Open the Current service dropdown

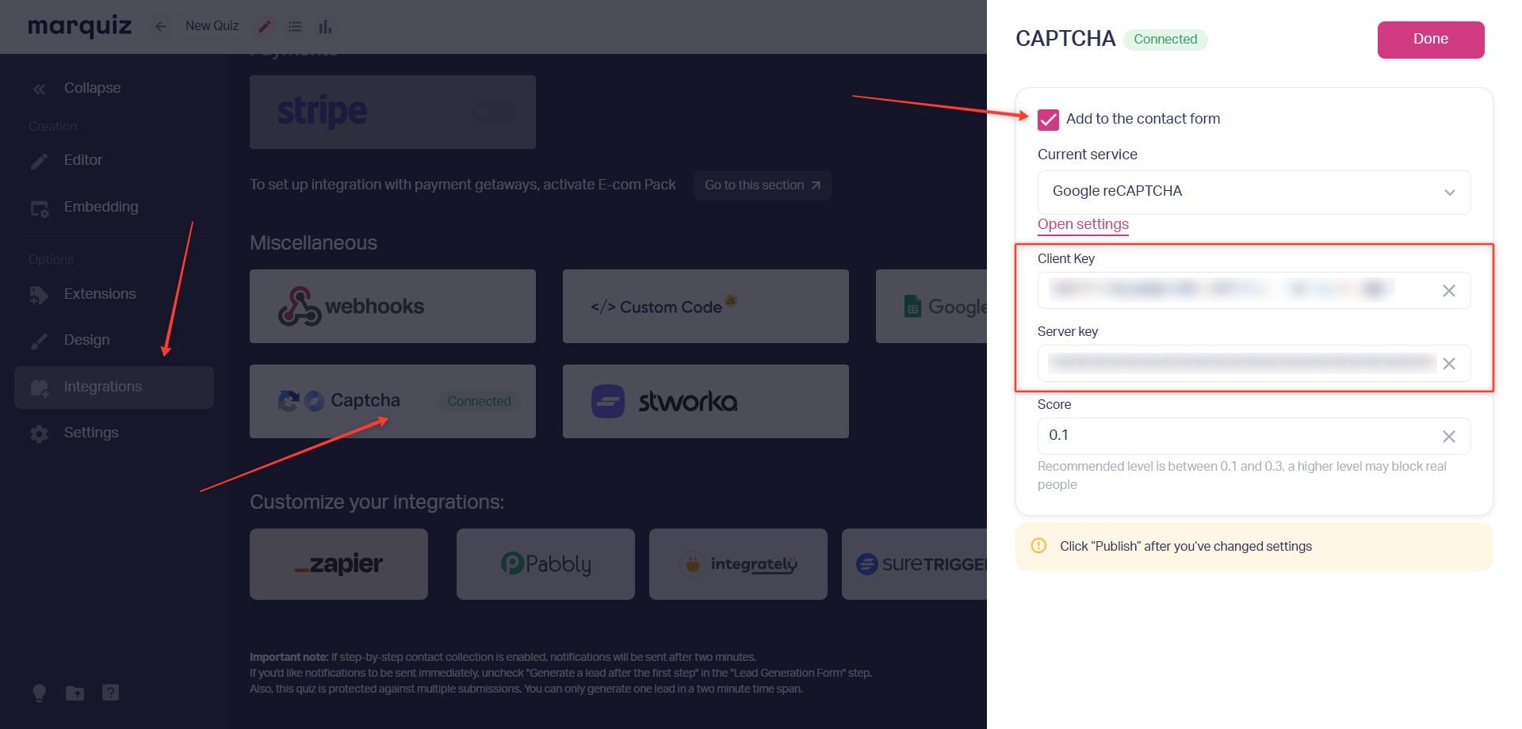point(1253,192)
